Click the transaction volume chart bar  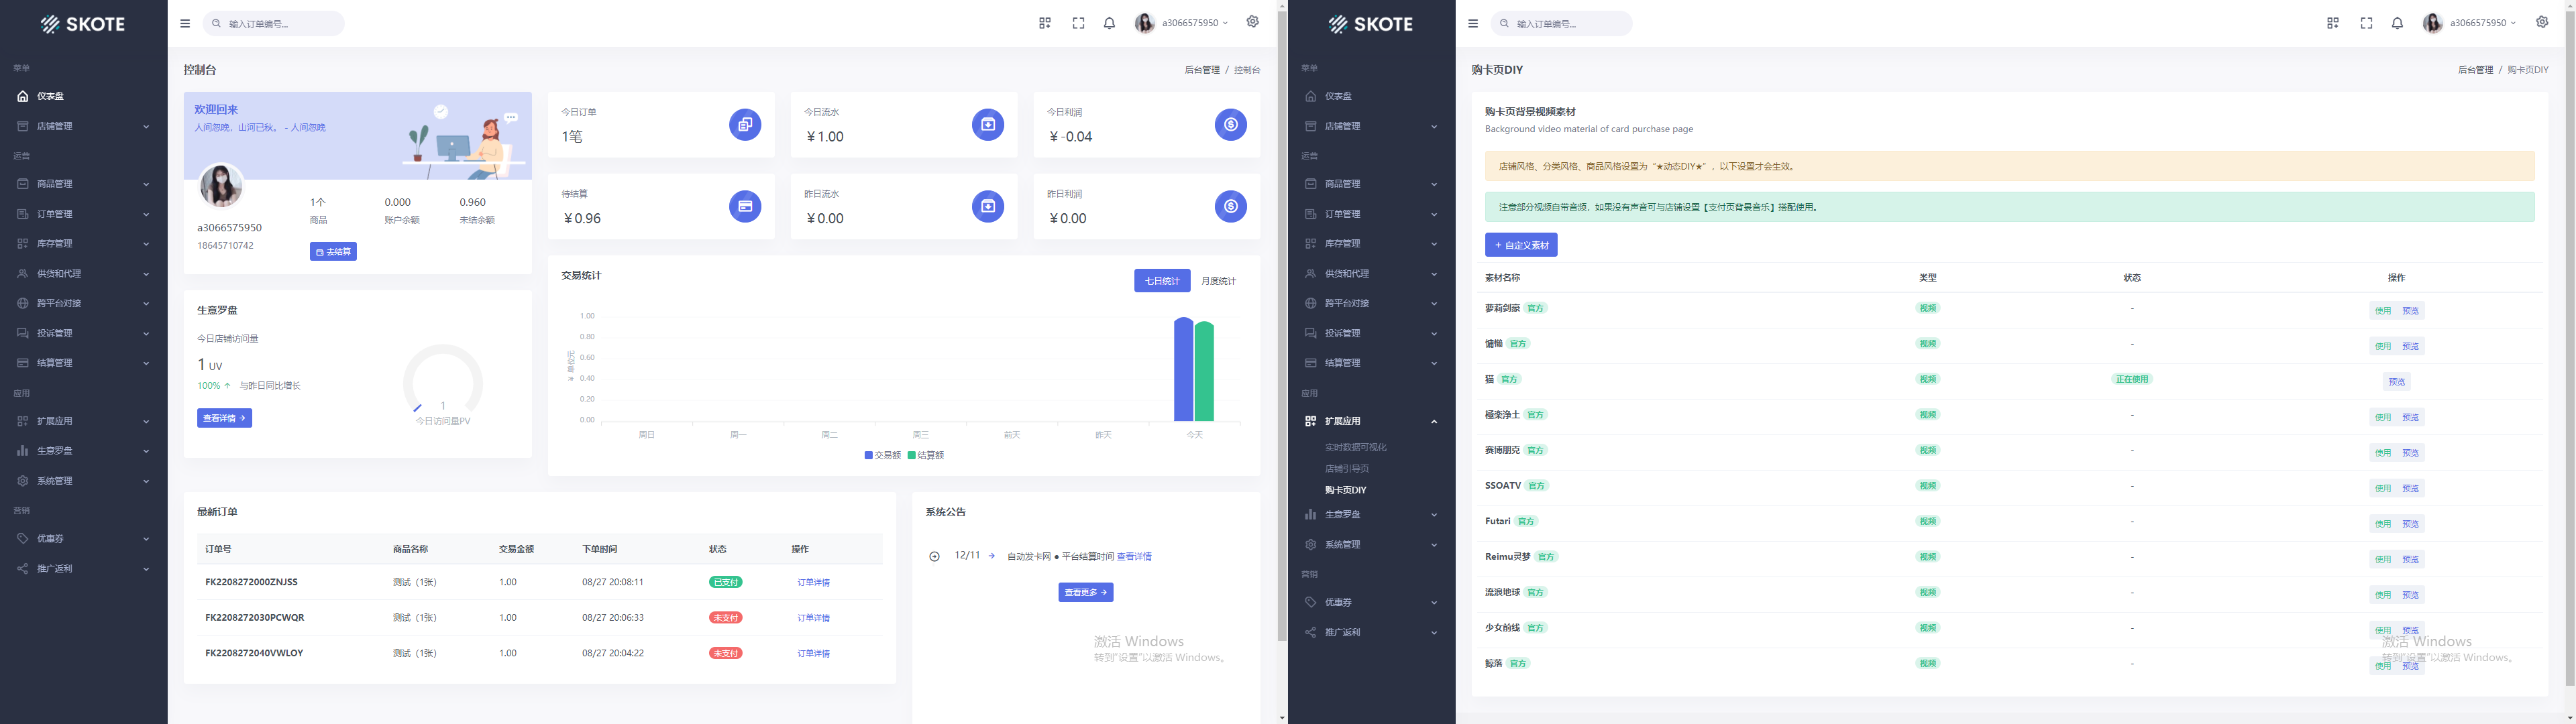[1178, 376]
